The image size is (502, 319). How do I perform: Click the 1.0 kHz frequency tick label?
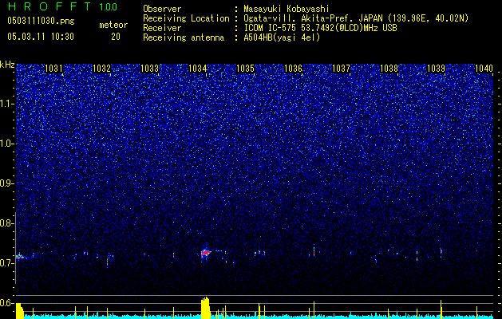tap(6, 144)
